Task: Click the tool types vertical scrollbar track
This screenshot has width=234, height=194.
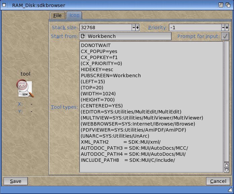Action: tap(226, 101)
